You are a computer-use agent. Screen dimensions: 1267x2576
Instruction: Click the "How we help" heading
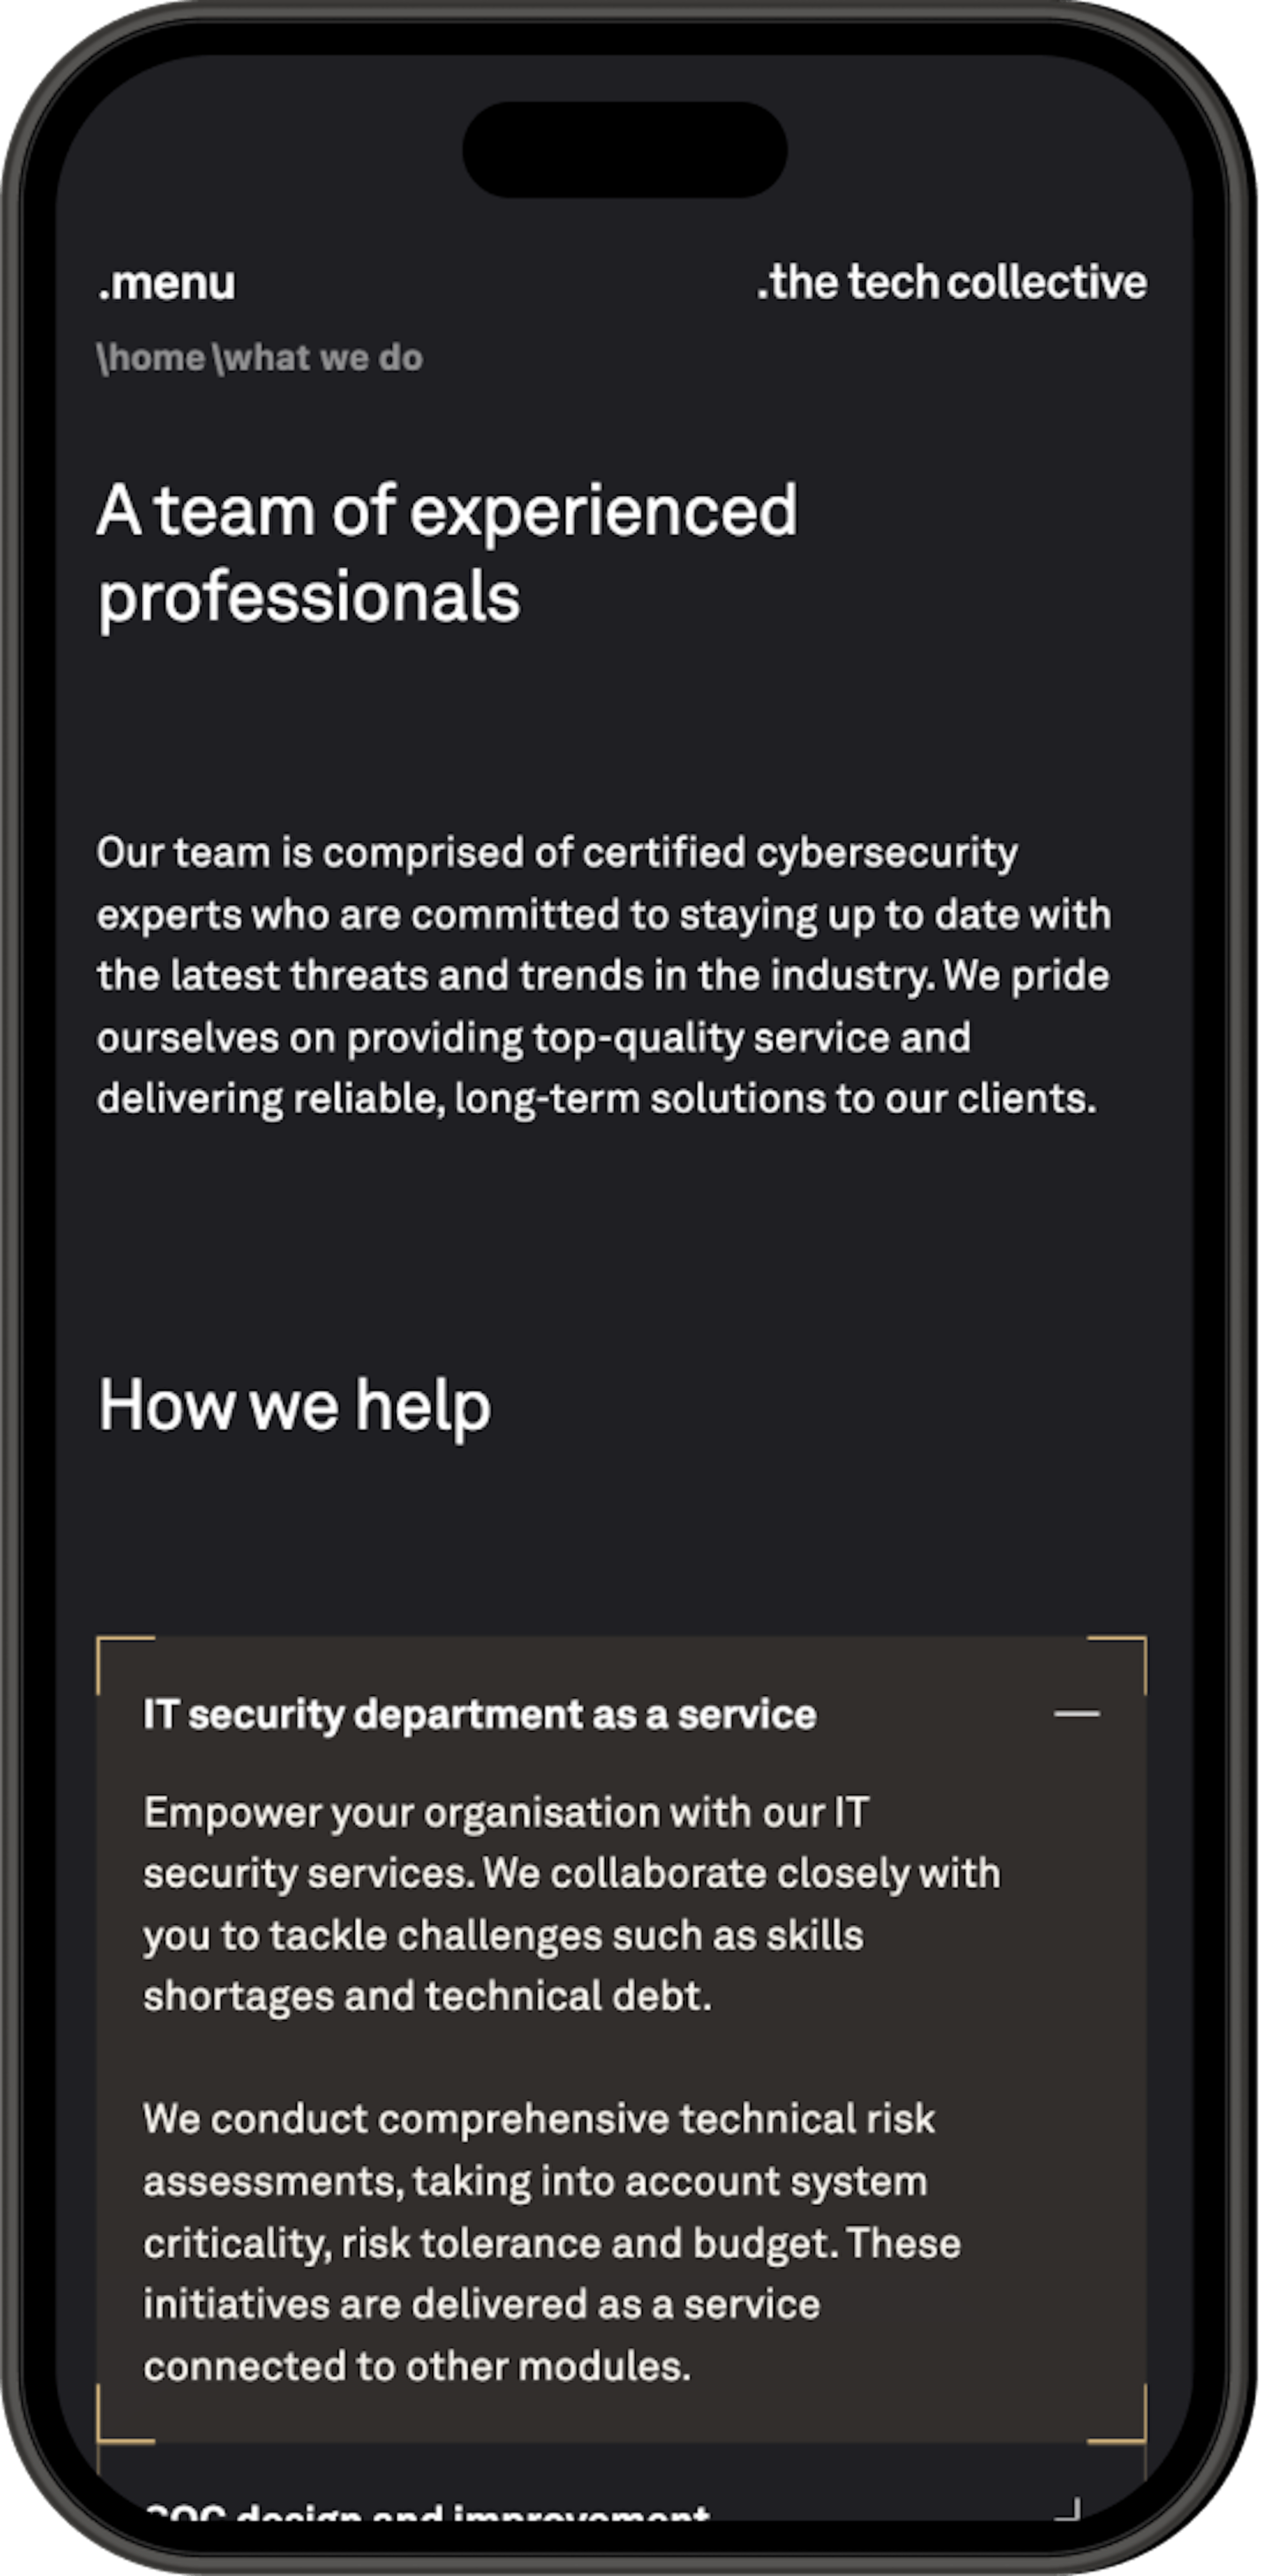point(294,1405)
